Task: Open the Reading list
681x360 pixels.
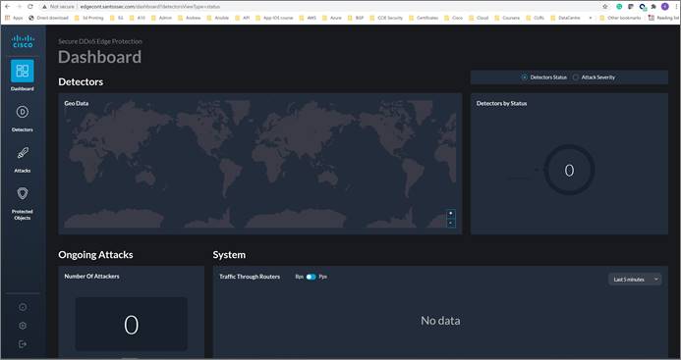Action: coord(663,18)
